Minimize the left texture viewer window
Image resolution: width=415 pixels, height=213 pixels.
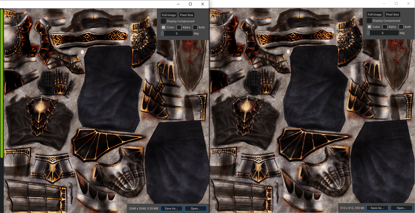pyautogui.click(x=178, y=4)
